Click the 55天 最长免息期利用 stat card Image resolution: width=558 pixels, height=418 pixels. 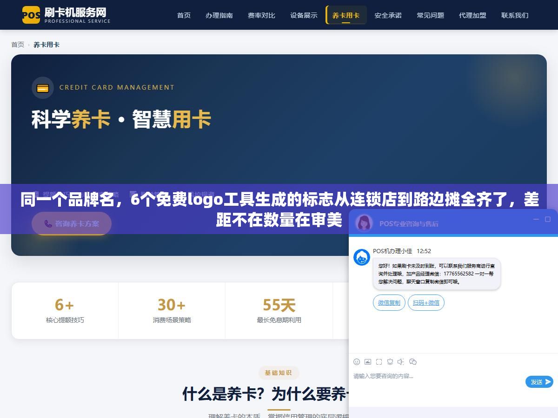tap(279, 311)
